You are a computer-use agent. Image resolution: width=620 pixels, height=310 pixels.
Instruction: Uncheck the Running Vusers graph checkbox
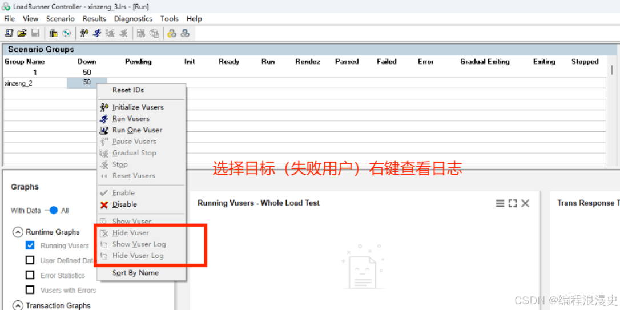[x=30, y=245]
